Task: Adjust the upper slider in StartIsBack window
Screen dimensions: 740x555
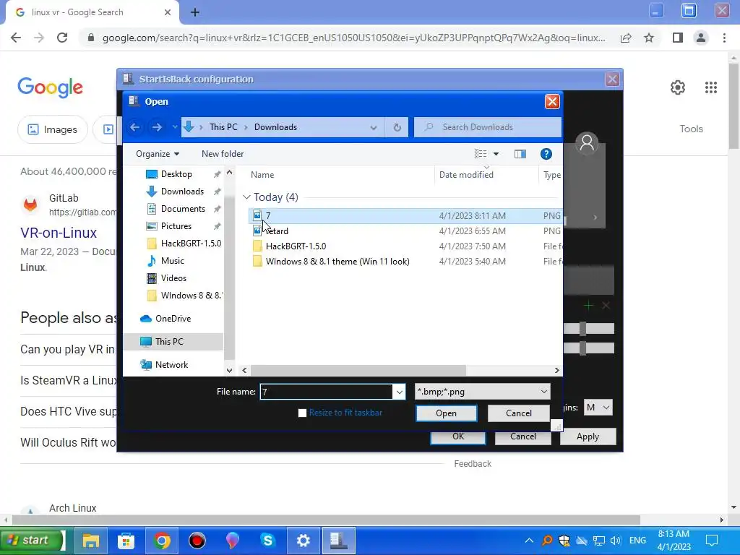Action: (583, 329)
